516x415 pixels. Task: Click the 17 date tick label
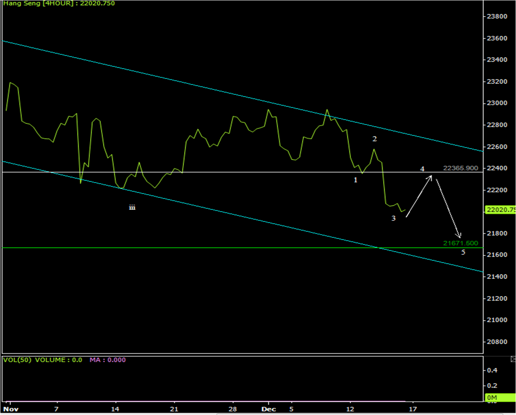tap(412, 409)
